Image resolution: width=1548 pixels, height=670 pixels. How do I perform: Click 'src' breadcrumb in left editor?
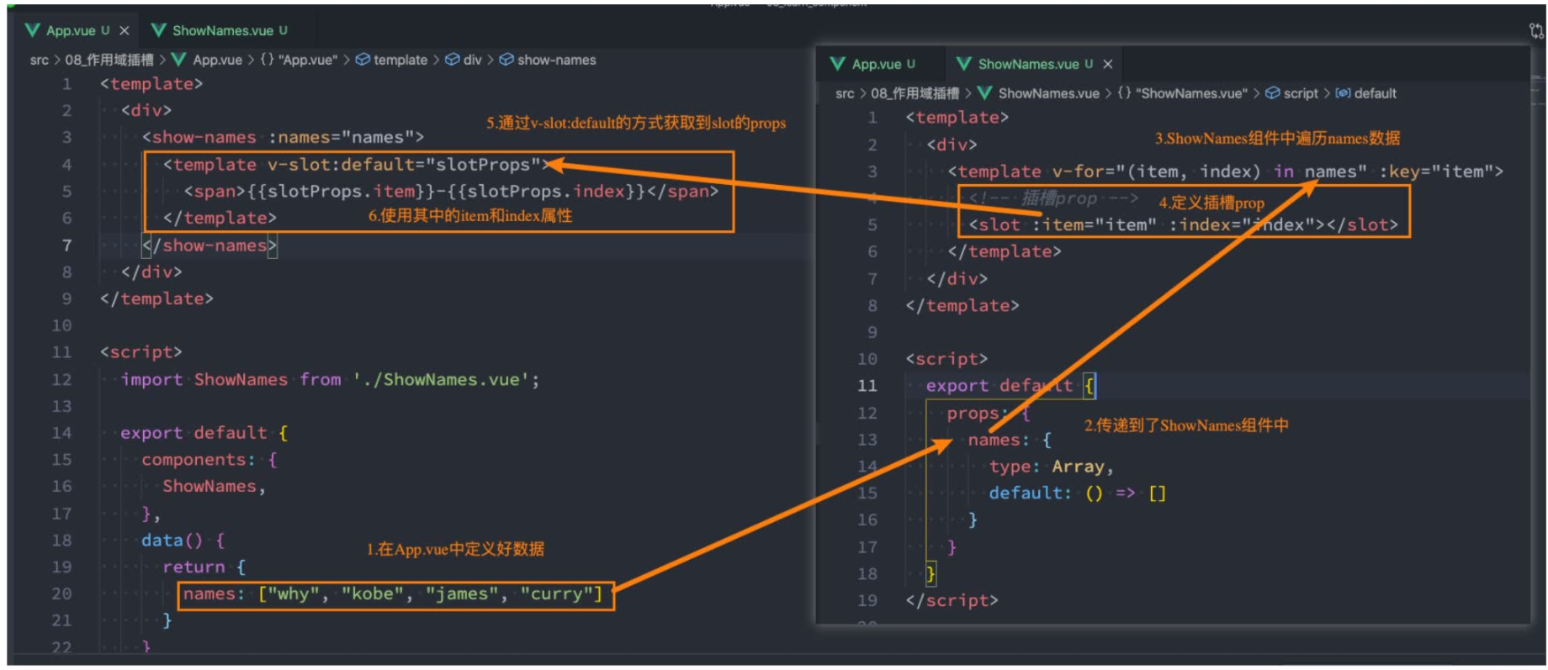pos(39,60)
